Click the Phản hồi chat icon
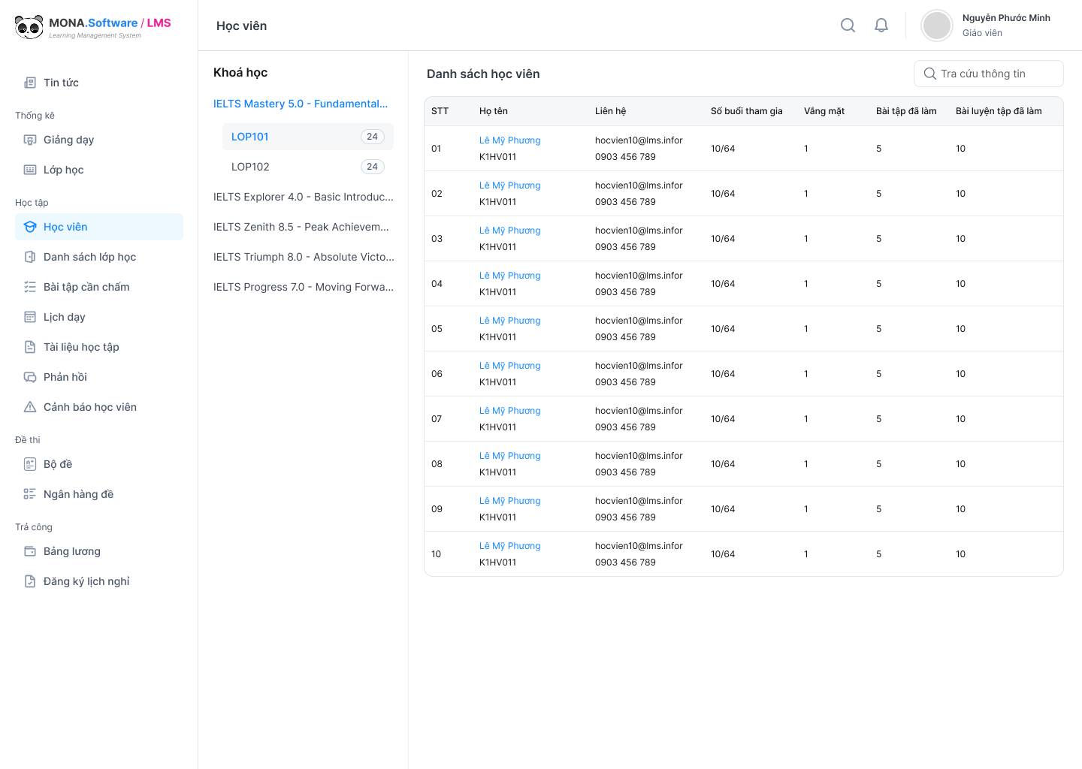Screen dimensions: 1082x769 (30, 377)
